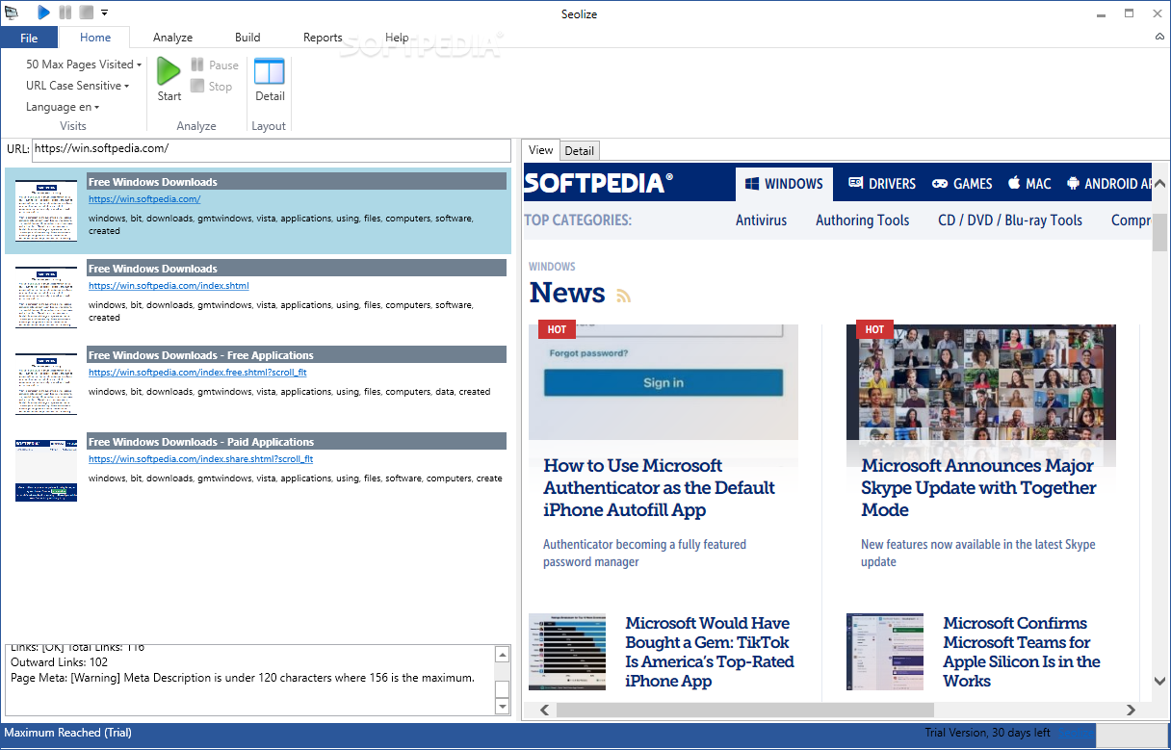This screenshot has height=750, width=1171.
Task: Select the View tab in right pane
Action: tap(541, 150)
